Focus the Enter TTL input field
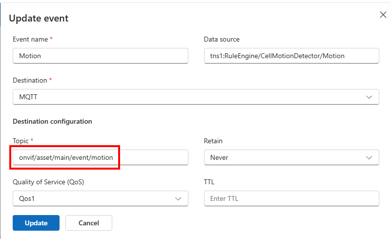Image resolution: width=391 pixels, height=239 pixels. pos(291,198)
